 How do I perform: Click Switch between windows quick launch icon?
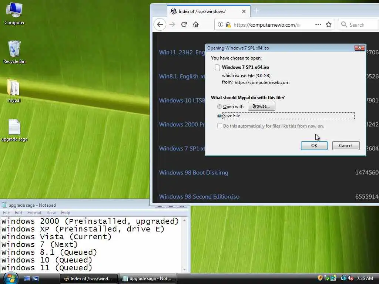tap(36, 278)
